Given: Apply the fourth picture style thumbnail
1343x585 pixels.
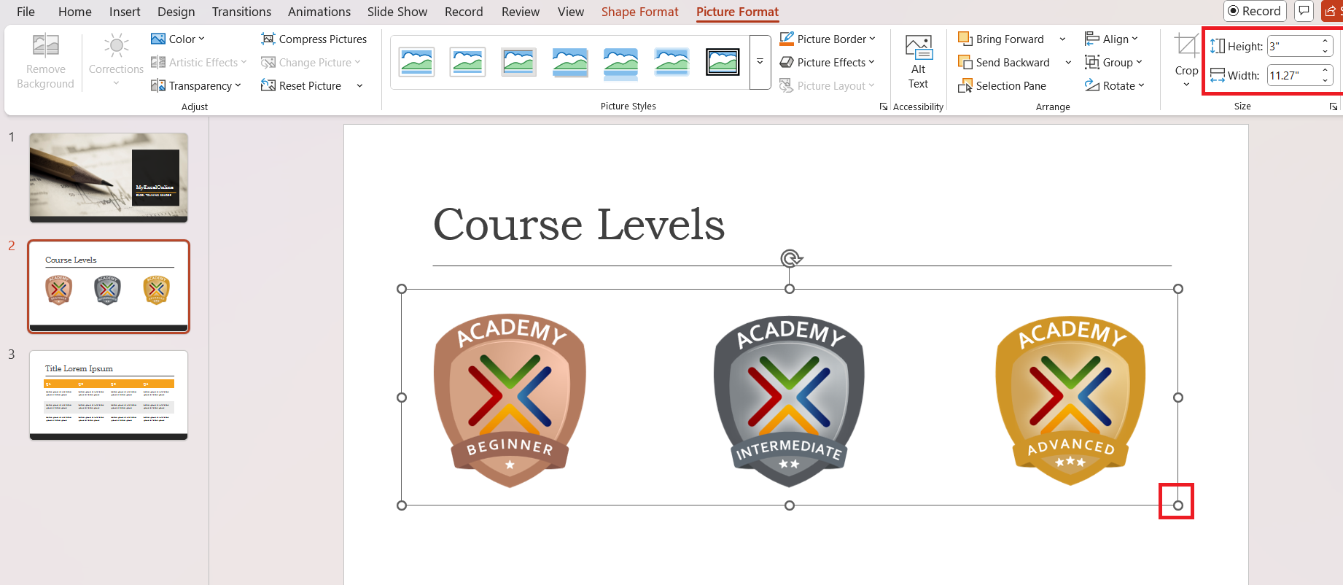Looking at the screenshot, I should coord(570,62).
